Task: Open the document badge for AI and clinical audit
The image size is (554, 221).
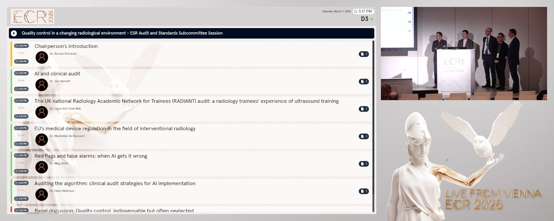Action: [364, 82]
